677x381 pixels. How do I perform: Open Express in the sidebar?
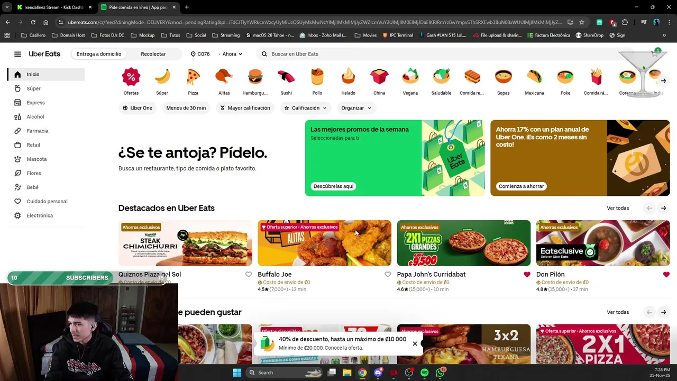click(35, 103)
